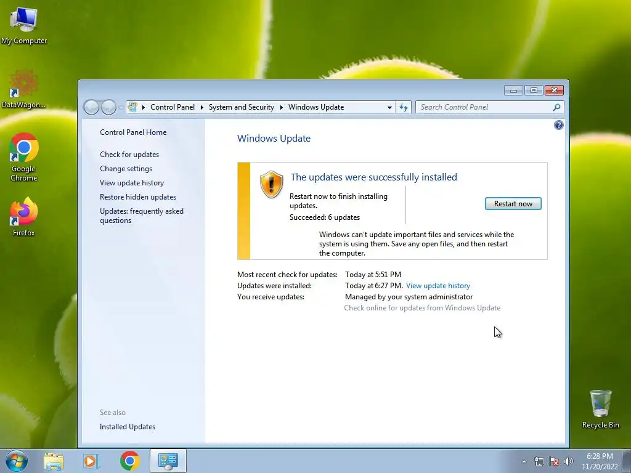Click Check online for updates from Windows Update

422,308
